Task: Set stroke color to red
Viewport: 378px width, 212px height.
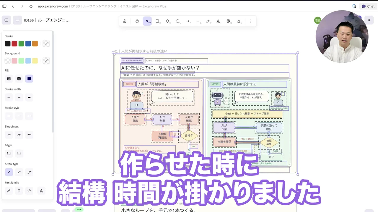Action: click(14, 44)
